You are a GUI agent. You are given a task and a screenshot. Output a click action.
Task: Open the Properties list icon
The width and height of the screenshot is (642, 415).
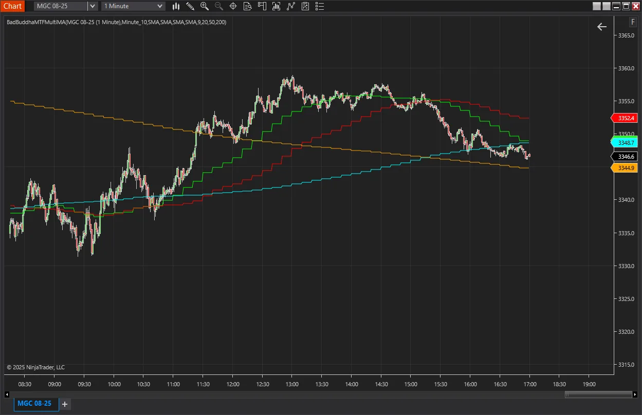click(x=320, y=6)
